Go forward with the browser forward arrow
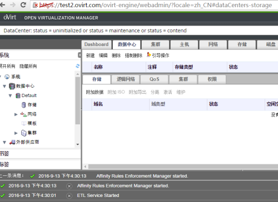Screen dimensions: 278x202 pyautogui.click(x=13, y=5)
